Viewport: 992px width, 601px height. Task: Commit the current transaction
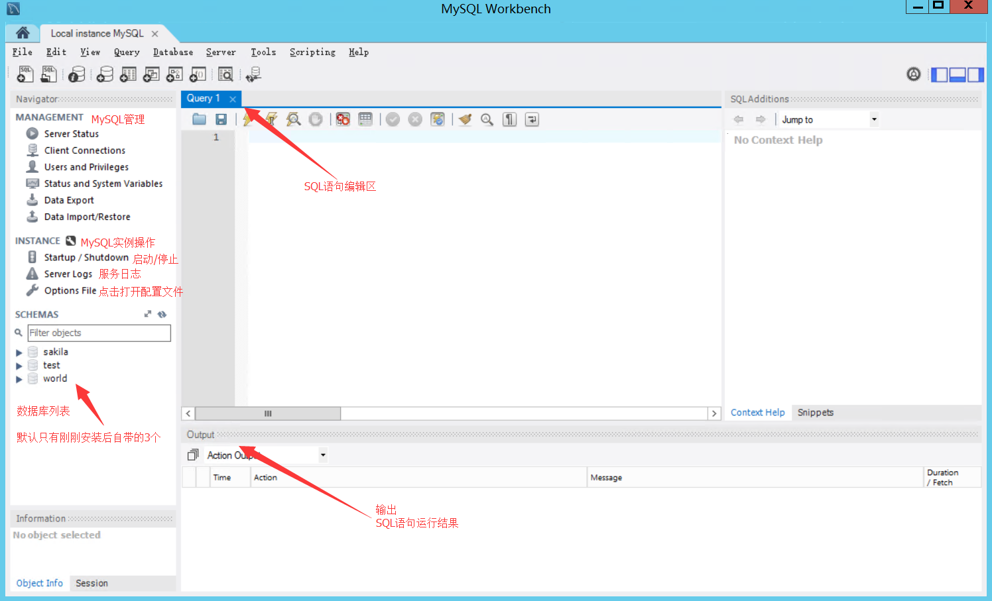[x=393, y=119]
